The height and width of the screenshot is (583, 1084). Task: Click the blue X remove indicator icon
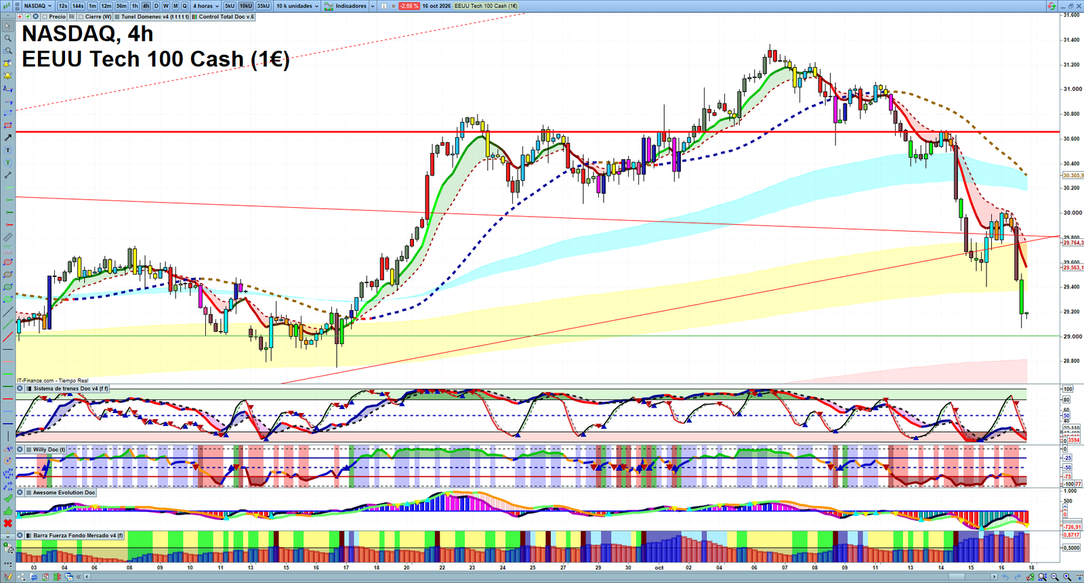[x=35, y=16]
